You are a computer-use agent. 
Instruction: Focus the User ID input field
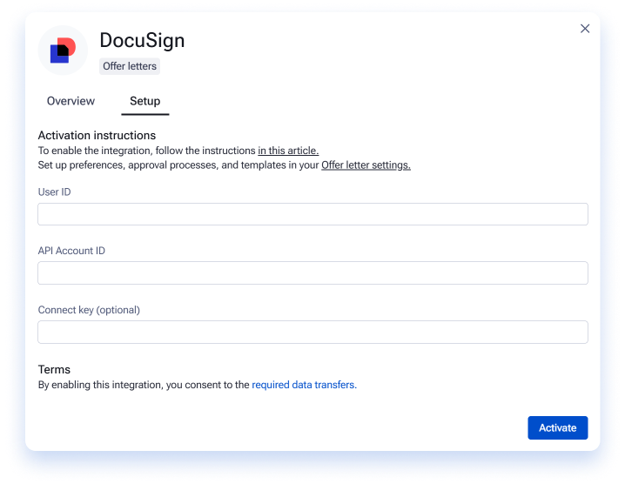tap(312, 214)
